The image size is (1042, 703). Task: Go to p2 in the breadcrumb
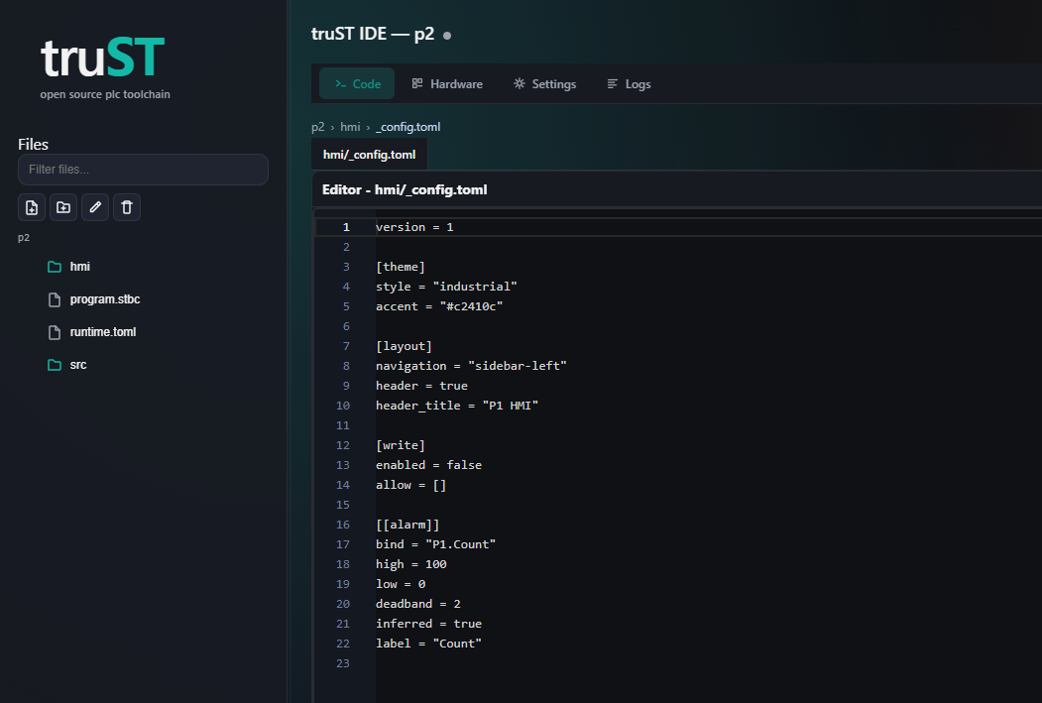317,127
